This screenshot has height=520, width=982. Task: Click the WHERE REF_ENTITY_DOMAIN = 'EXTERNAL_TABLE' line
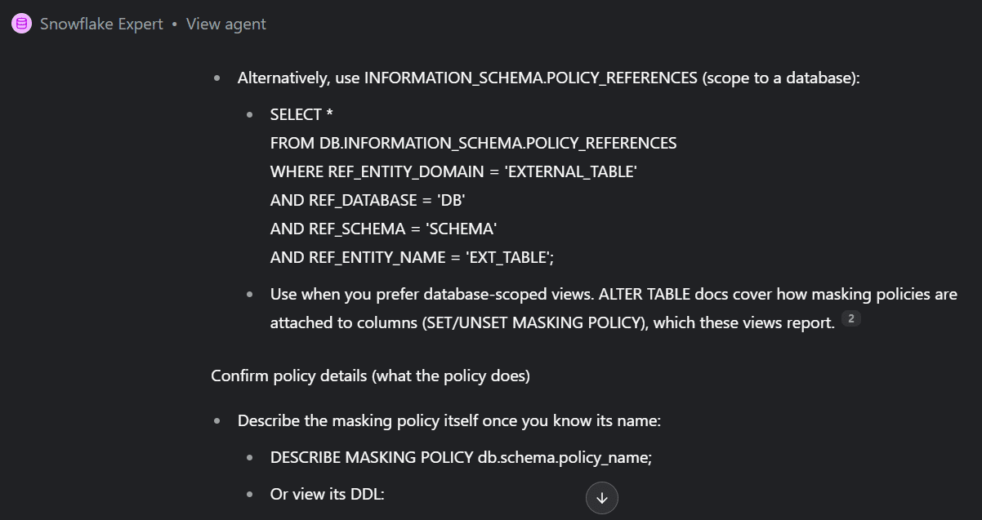click(x=453, y=171)
